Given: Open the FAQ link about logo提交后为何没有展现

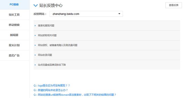Looking at the screenshot, I should click(x=52, y=85).
